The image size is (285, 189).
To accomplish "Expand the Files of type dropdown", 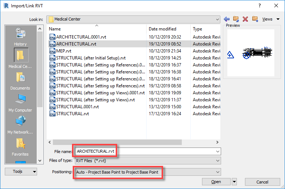I will coord(218,161).
